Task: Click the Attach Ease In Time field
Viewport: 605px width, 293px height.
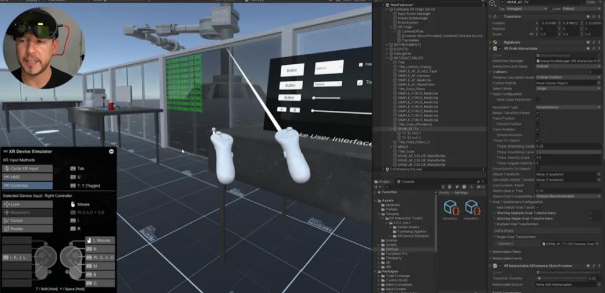Action: click(x=568, y=190)
